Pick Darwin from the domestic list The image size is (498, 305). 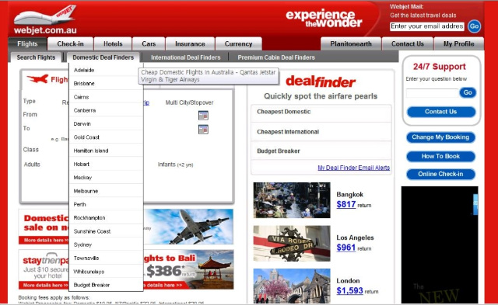tap(106, 123)
